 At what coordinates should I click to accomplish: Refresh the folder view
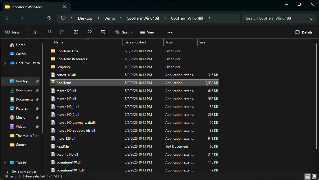coord(48,18)
